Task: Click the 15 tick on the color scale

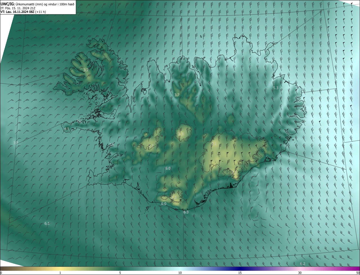Action: click(x=240, y=273)
